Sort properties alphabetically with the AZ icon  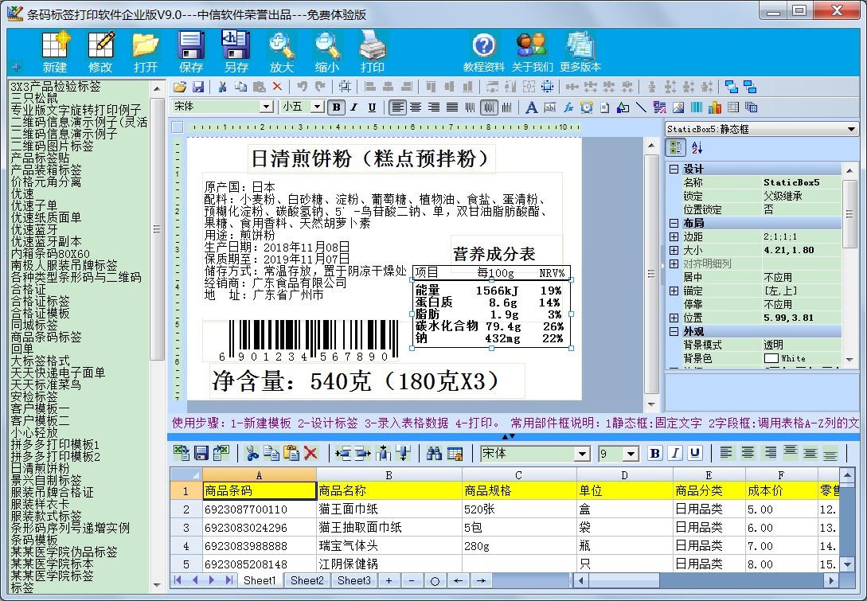point(696,147)
